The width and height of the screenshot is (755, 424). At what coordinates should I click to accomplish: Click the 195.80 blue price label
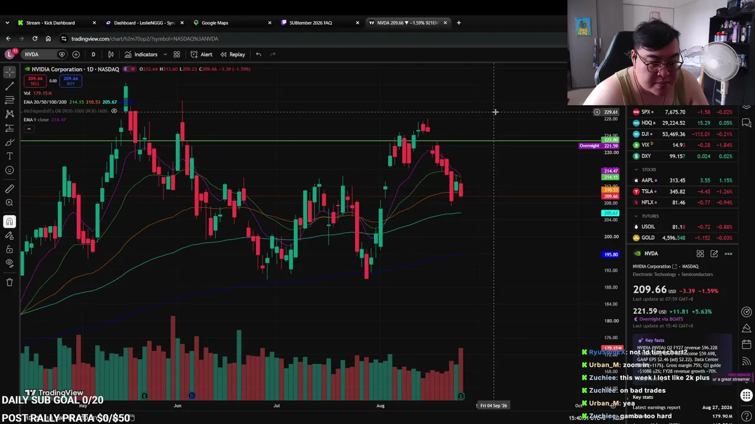pyautogui.click(x=610, y=254)
